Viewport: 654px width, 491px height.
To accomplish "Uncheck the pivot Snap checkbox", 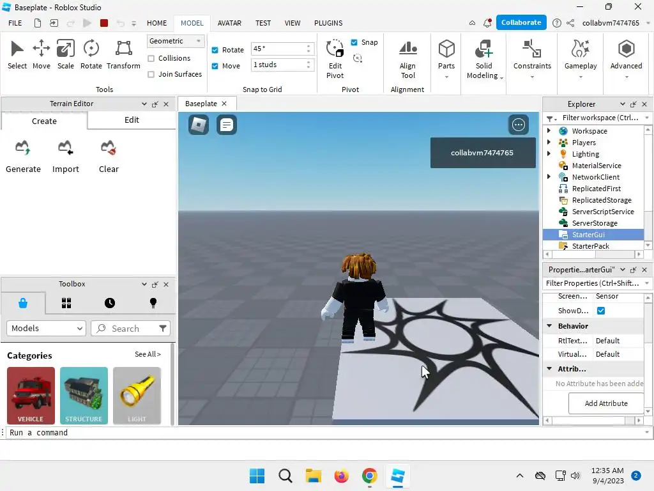I will 354,42.
